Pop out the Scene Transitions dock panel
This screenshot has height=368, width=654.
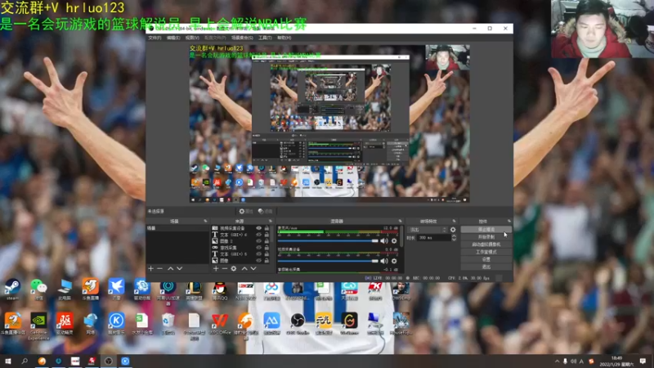pos(455,221)
